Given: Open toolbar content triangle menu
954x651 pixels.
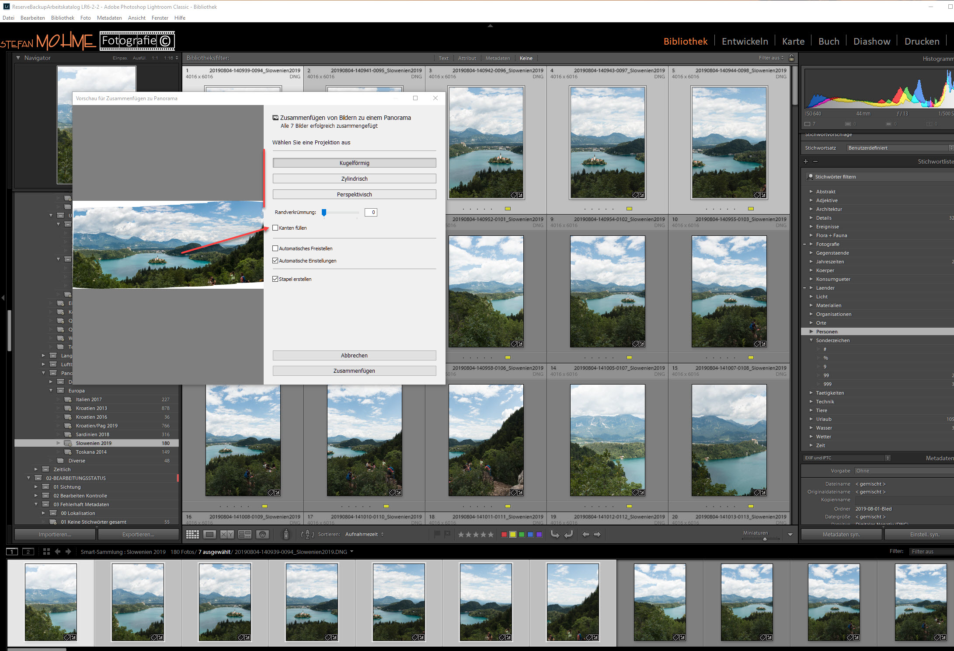Looking at the screenshot, I should [790, 535].
